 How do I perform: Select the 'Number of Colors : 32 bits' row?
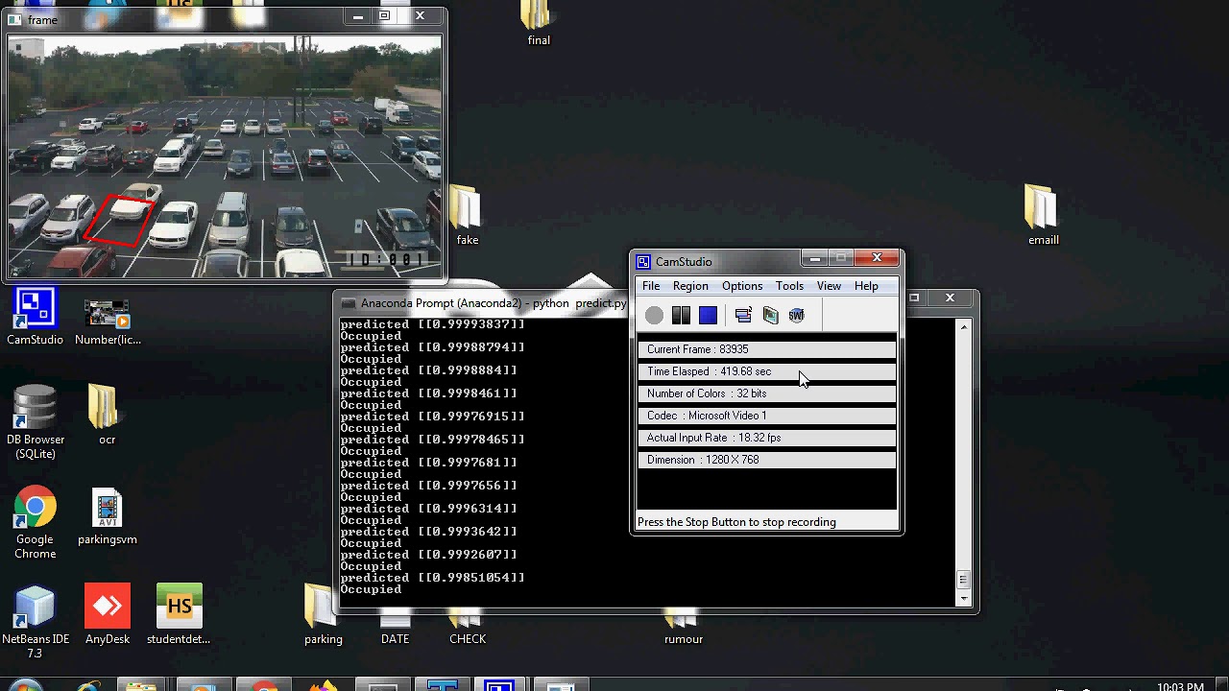tap(766, 393)
